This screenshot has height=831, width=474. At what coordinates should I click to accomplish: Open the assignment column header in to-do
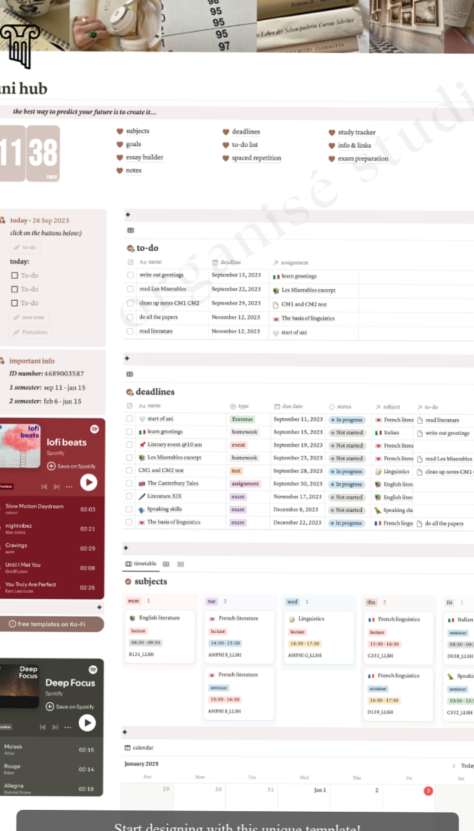pyautogui.click(x=290, y=263)
